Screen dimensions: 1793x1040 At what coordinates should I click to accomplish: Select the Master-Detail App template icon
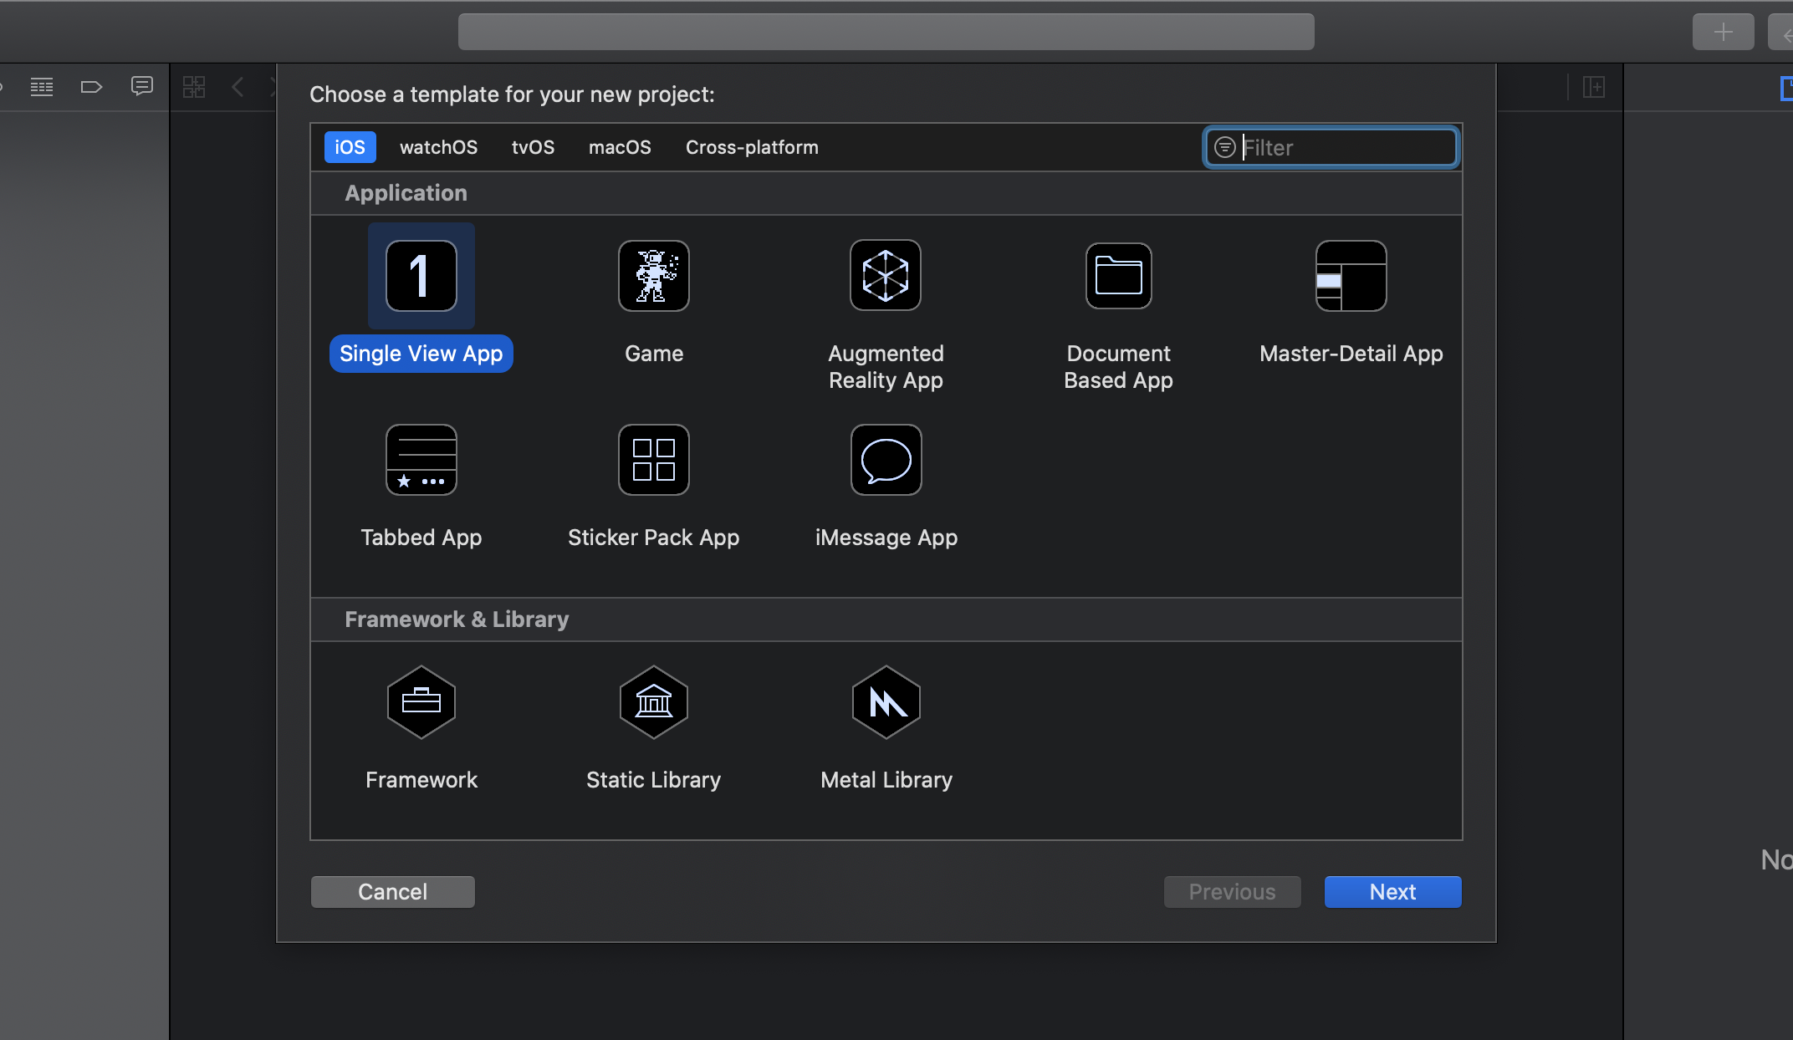pyautogui.click(x=1351, y=276)
